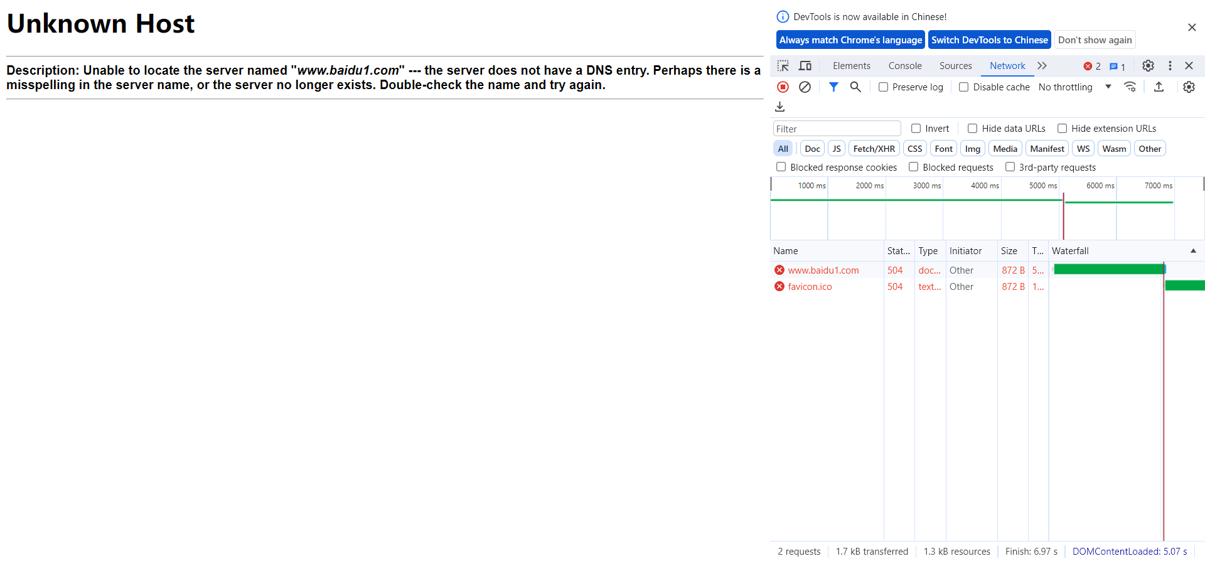The image size is (1205, 561).
Task: Stop recording network log
Action: point(783,87)
